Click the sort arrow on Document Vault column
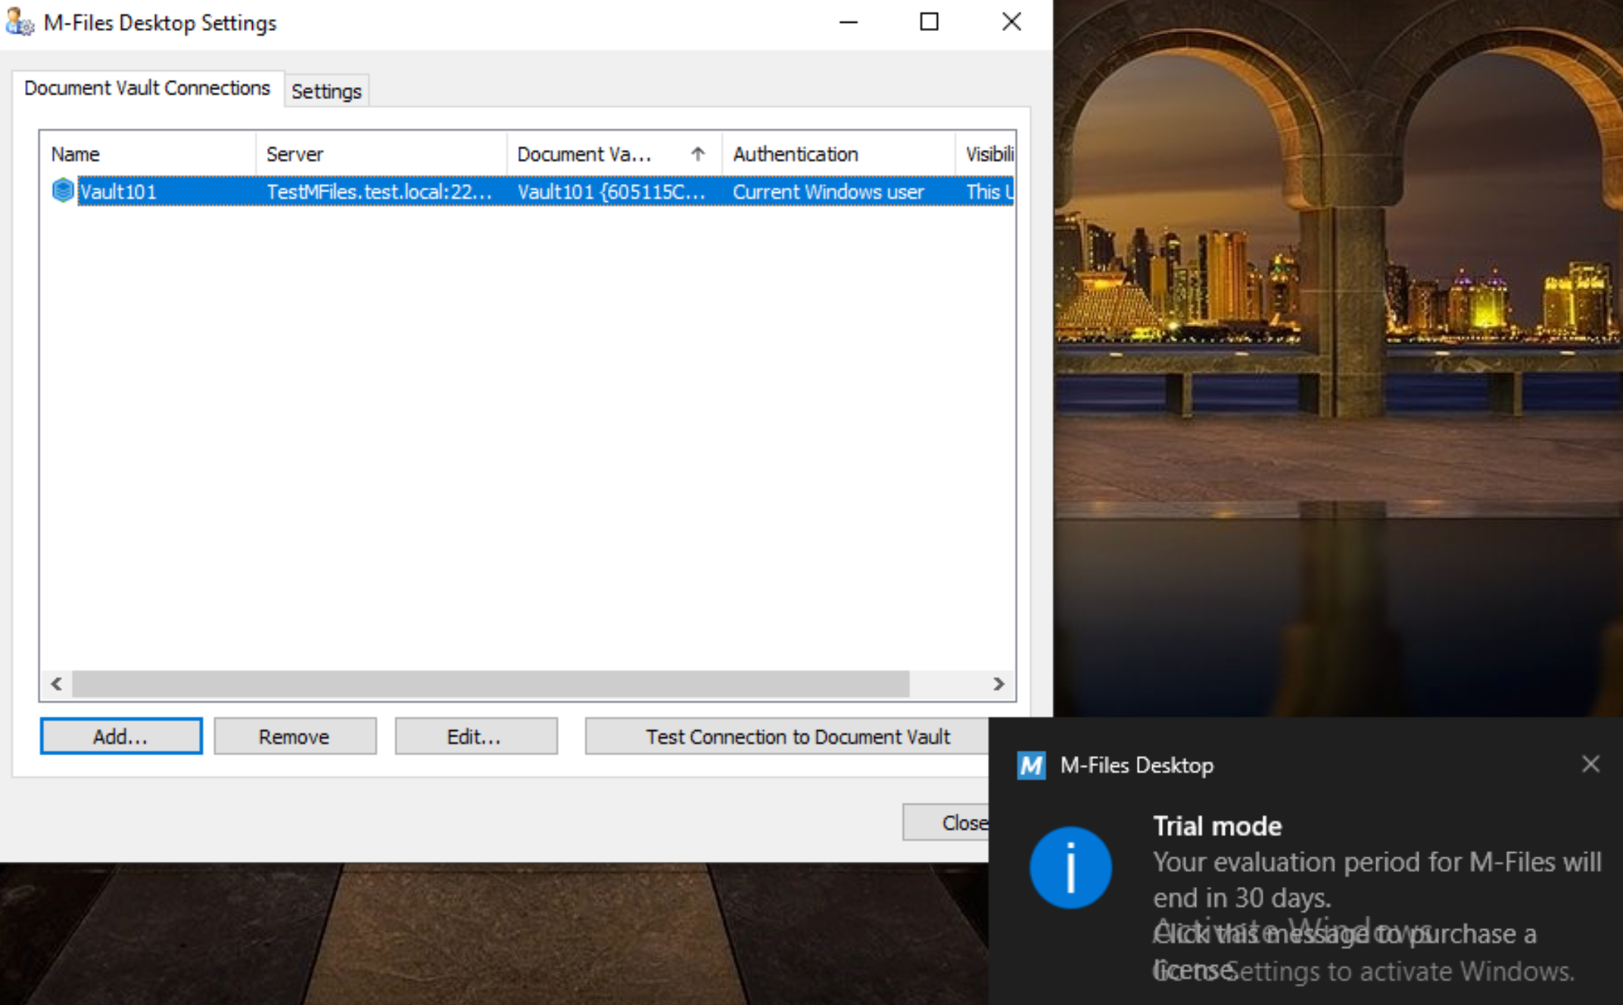This screenshot has width=1623, height=1005. (698, 154)
